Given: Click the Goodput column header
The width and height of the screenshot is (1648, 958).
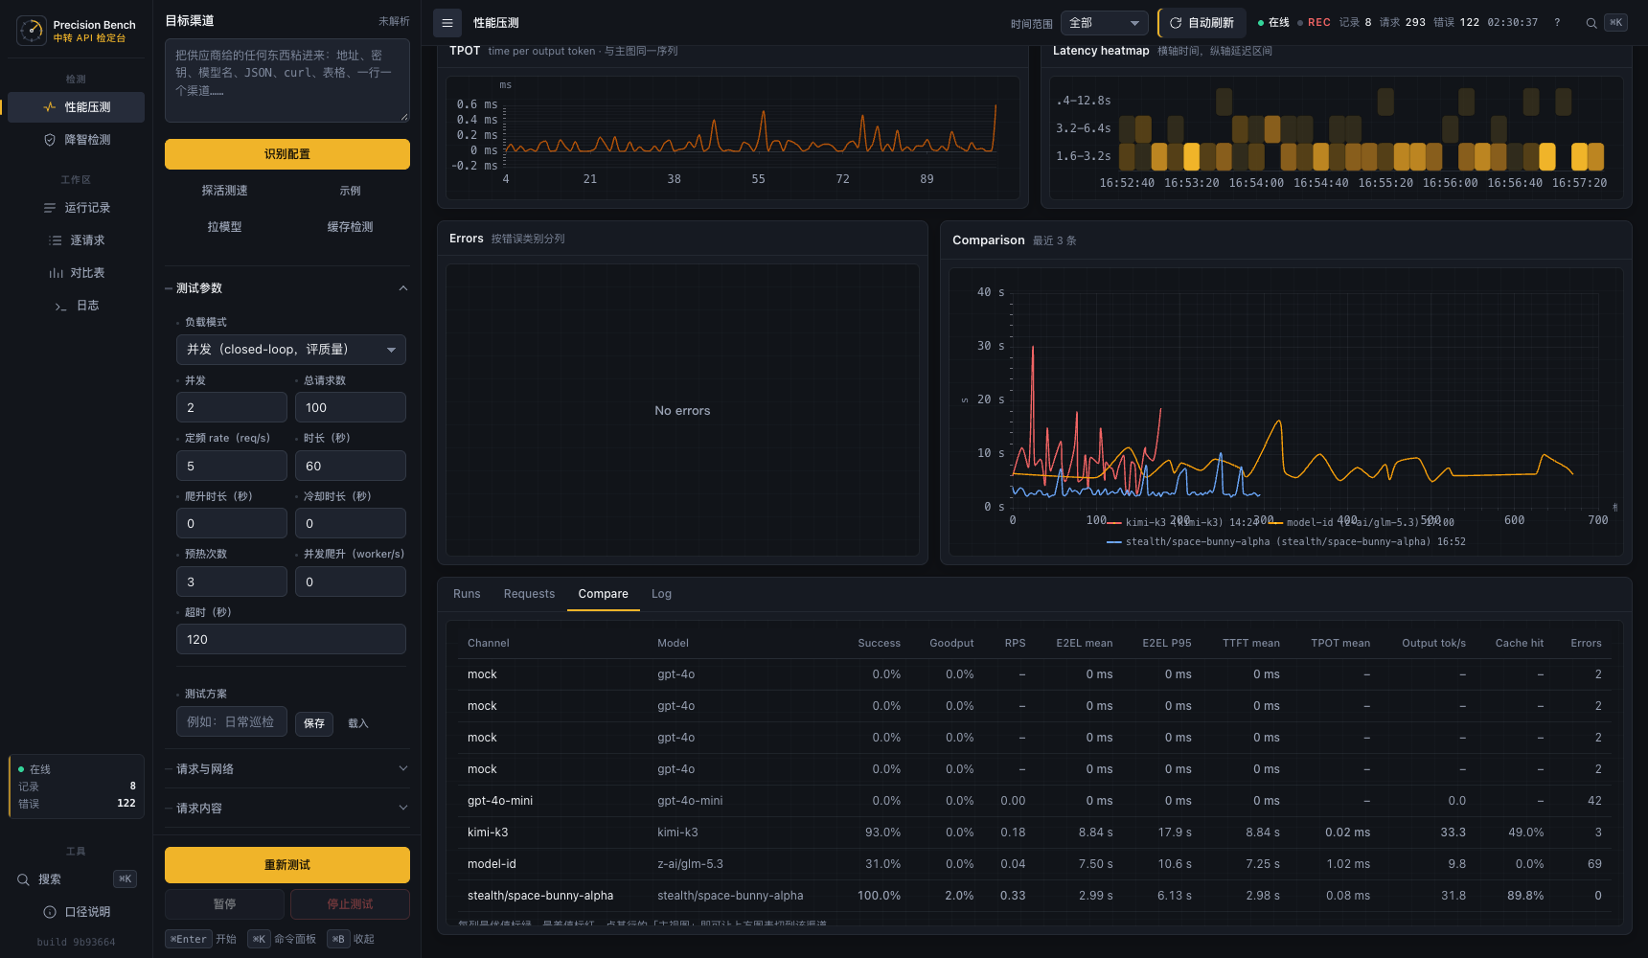Looking at the screenshot, I should [x=951, y=643].
